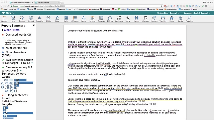This screenshot has width=214, height=120.
Task: Expand Avg Sentence Length details arrow
Action: [x=32, y=63]
